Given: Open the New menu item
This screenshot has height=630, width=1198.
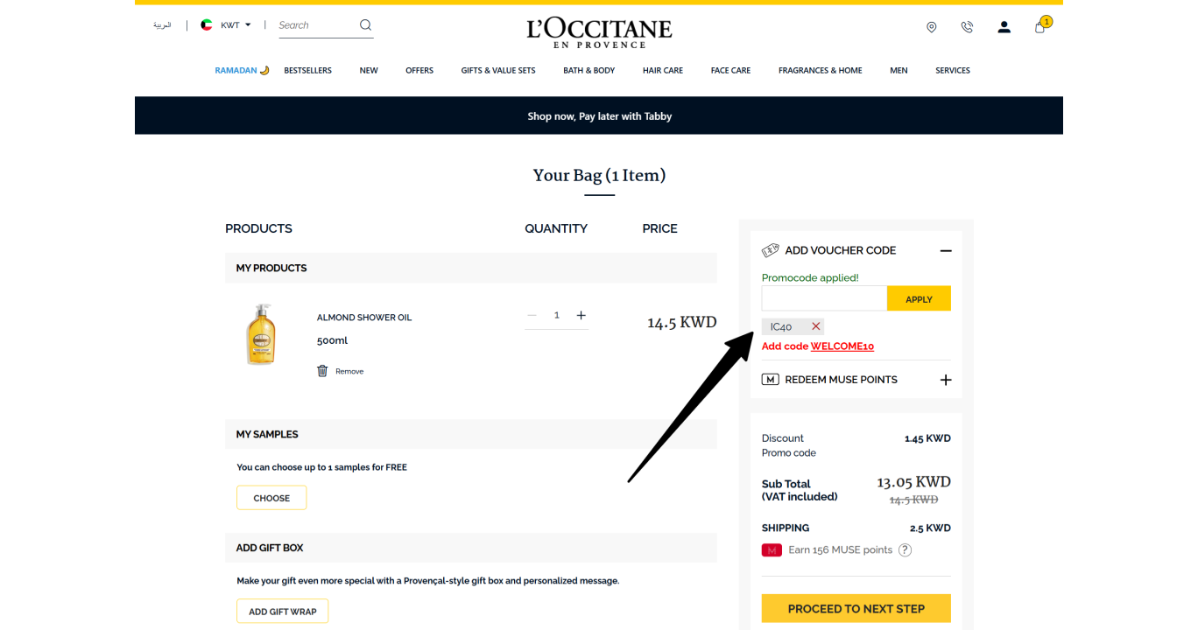Looking at the screenshot, I should click(x=369, y=71).
